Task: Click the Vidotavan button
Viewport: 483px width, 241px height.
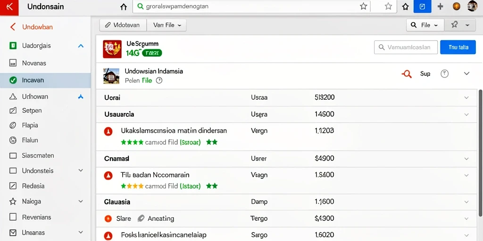Action: [x=123, y=25]
